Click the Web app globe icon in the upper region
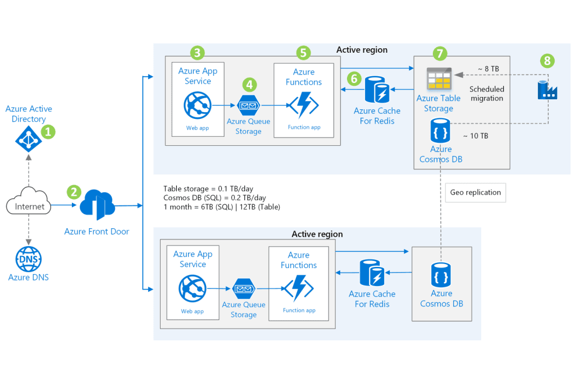Screen dimensions: 575x383 coord(198,105)
